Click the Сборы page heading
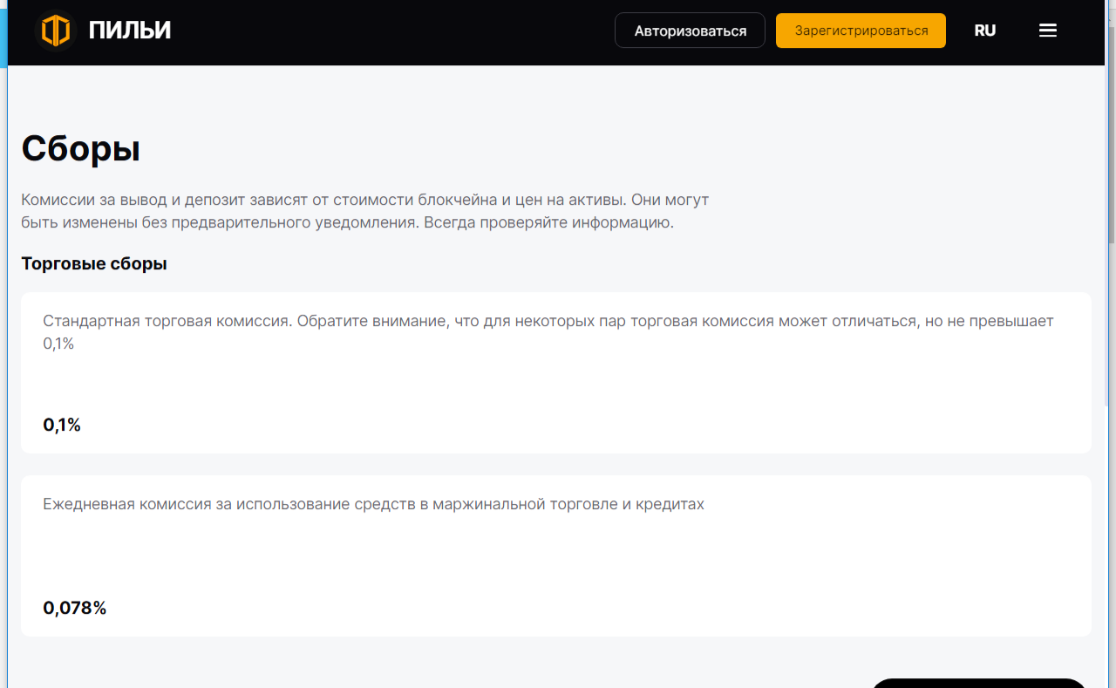Viewport: 1116px width, 688px height. [x=80, y=148]
